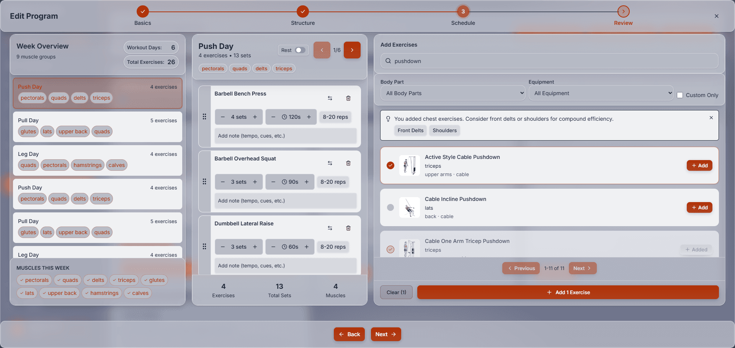Dismiss the chest exercises suggestion tip
Screen dimensions: 735x348
pyautogui.click(x=711, y=118)
